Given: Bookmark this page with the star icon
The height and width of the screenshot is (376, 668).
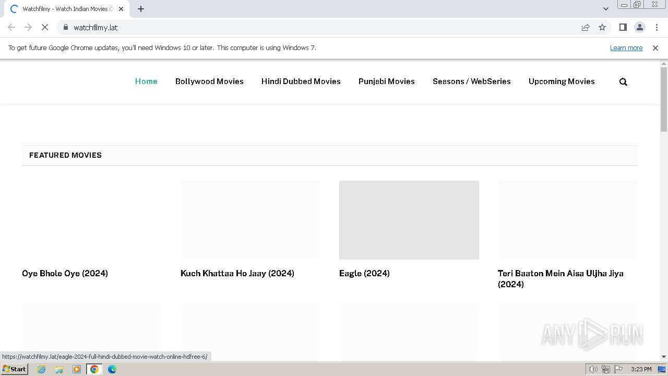Looking at the screenshot, I should pos(602,27).
